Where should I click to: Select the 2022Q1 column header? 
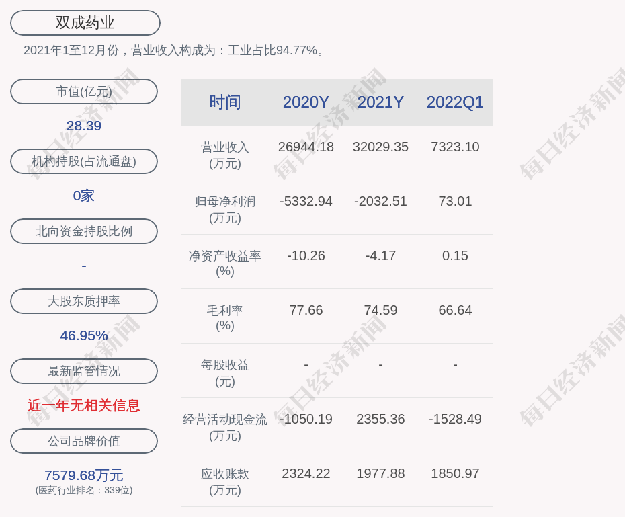pyautogui.click(x=455, y=102)
